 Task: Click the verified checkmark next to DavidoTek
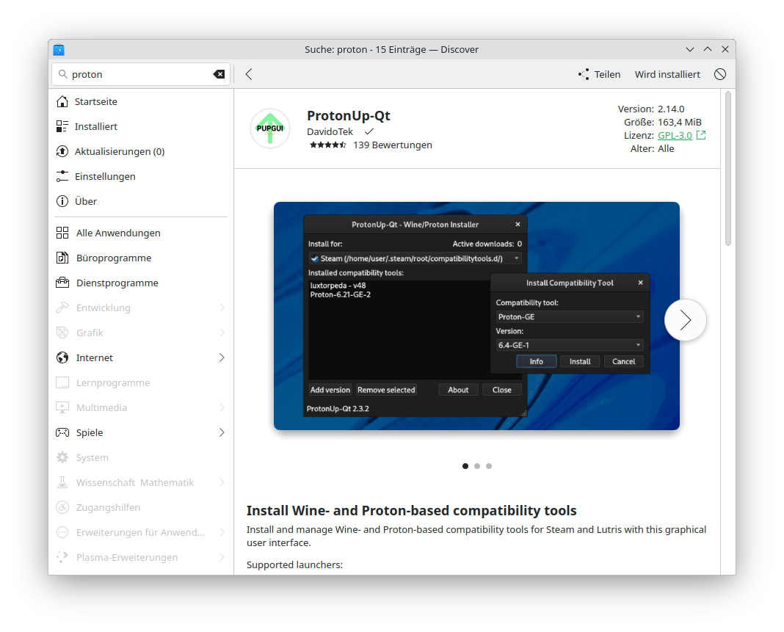[369, 131]
